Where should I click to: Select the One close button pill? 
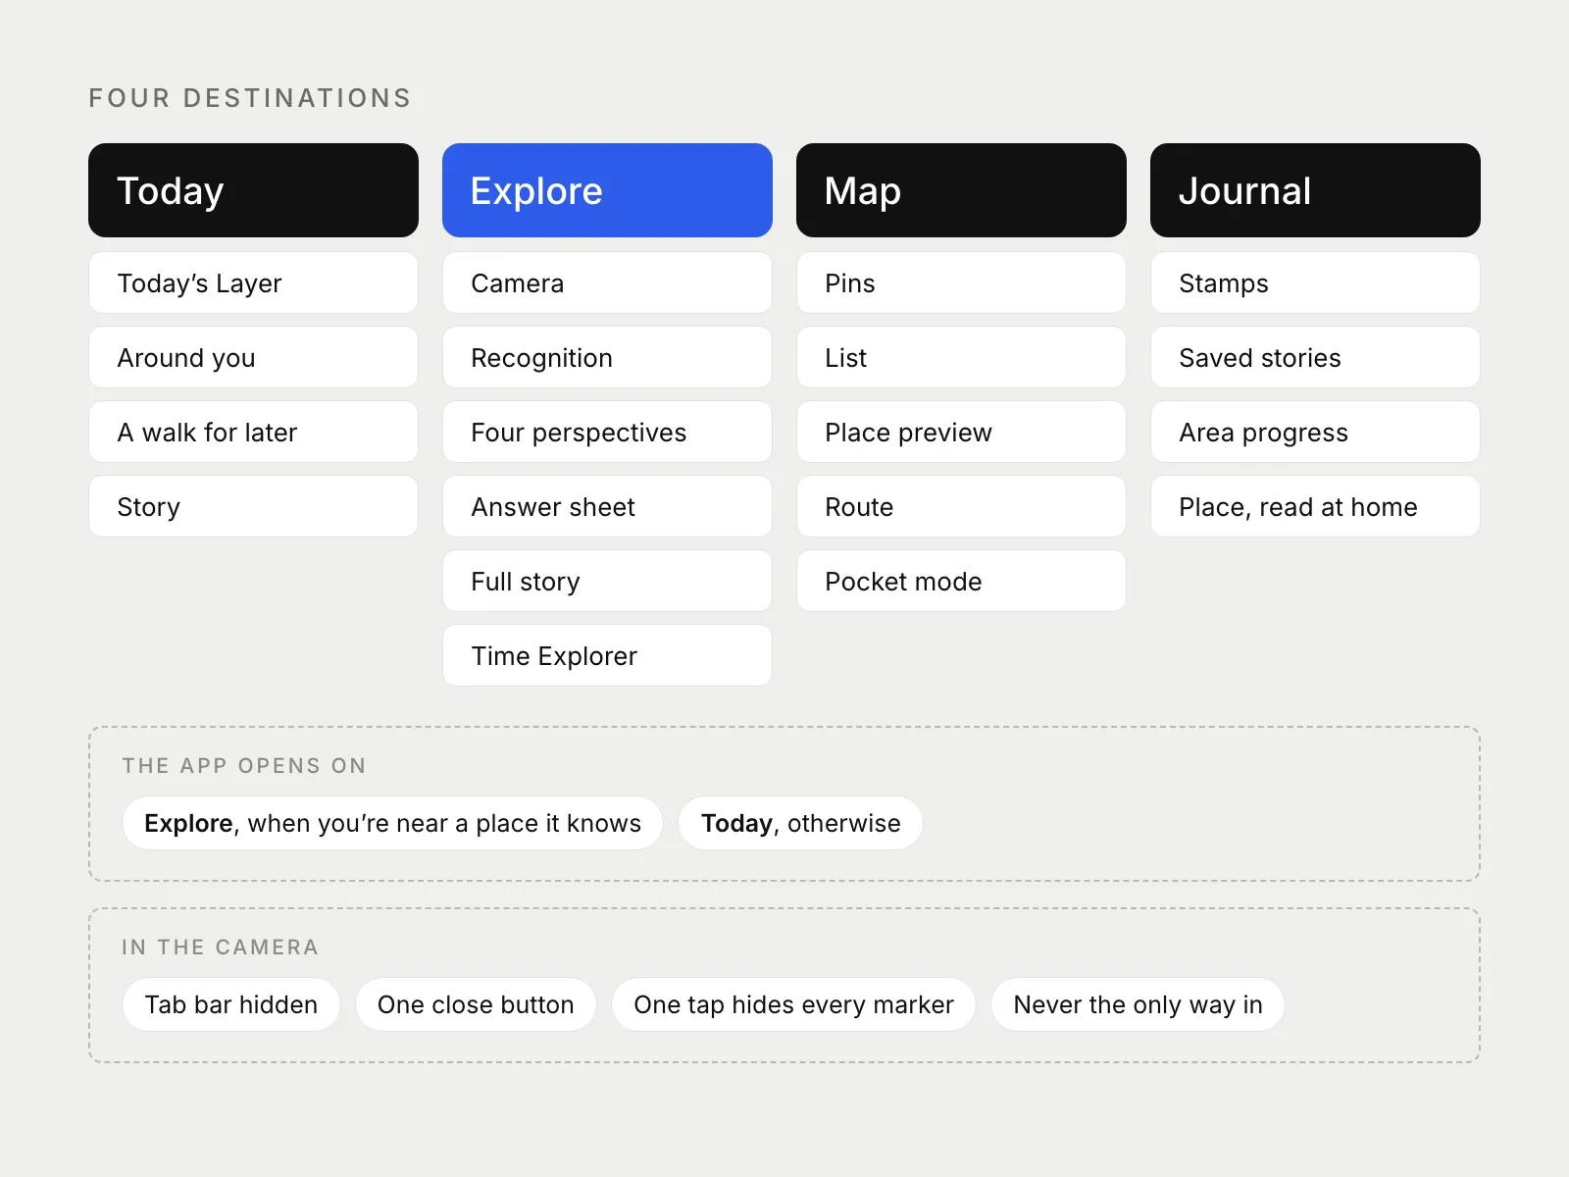pos(476,1004)
